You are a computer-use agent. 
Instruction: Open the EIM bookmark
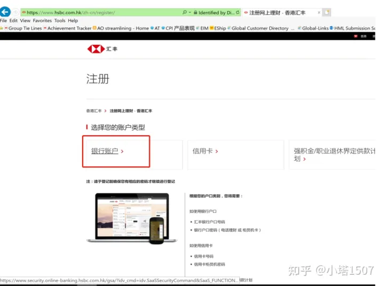pyautogui.click(x=202, y=28)
